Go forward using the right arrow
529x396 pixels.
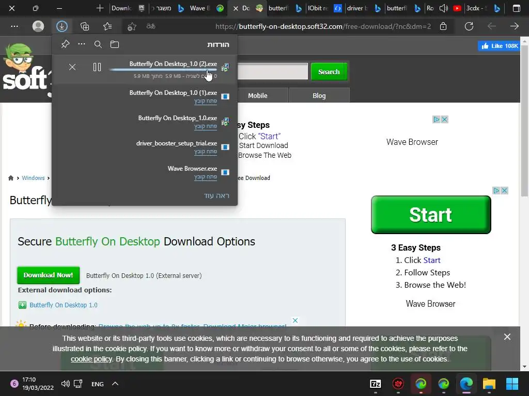point(514,26)
